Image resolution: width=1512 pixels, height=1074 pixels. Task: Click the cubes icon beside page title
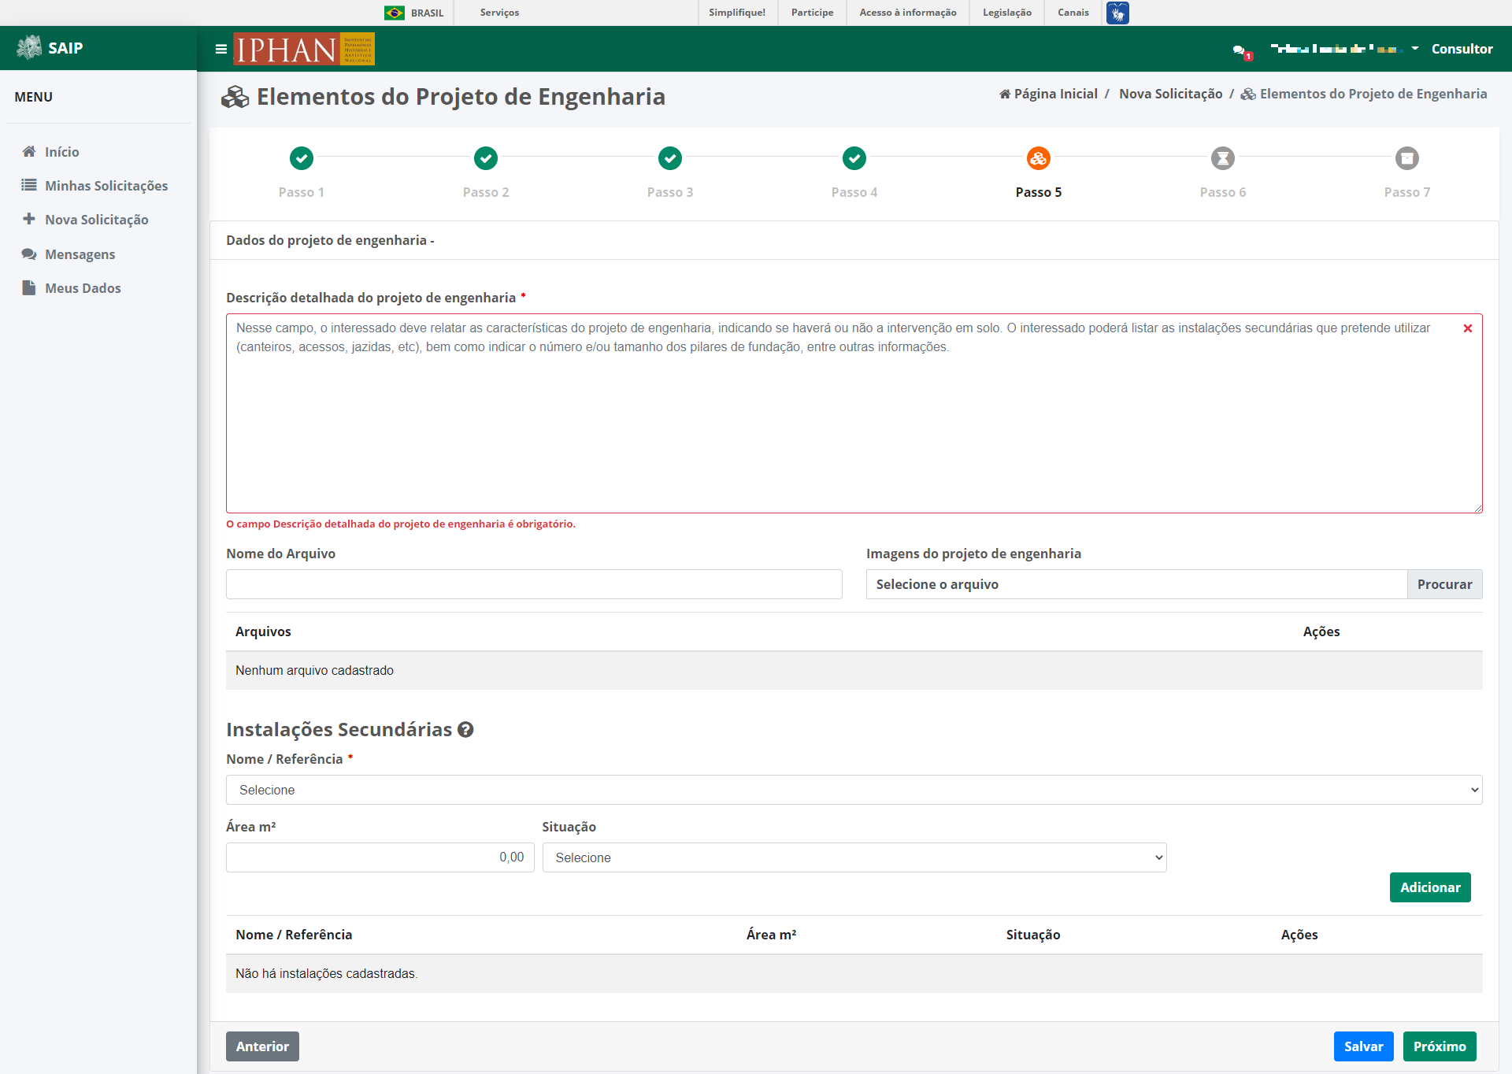(x=235, y=97)
